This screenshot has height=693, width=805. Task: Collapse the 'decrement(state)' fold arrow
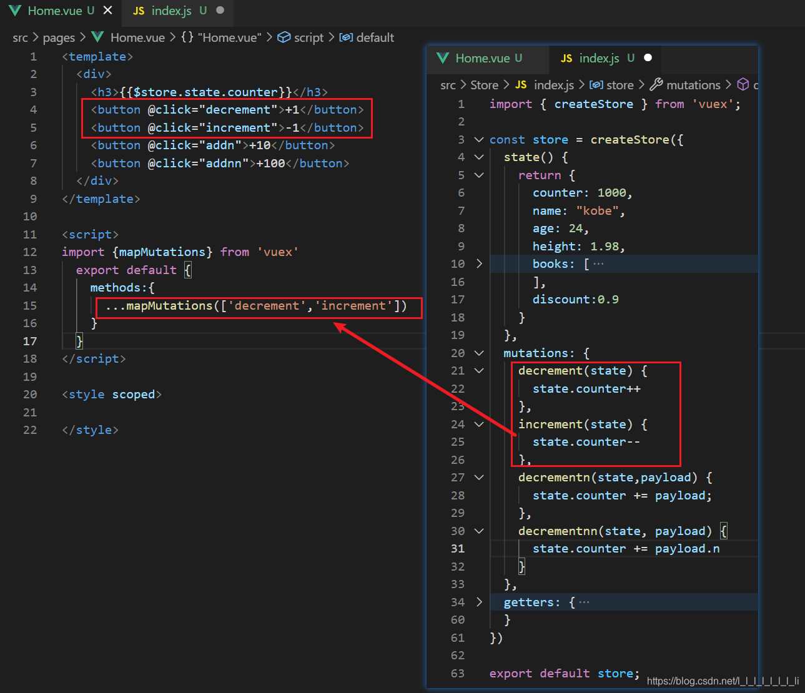(x=479, y=371)
